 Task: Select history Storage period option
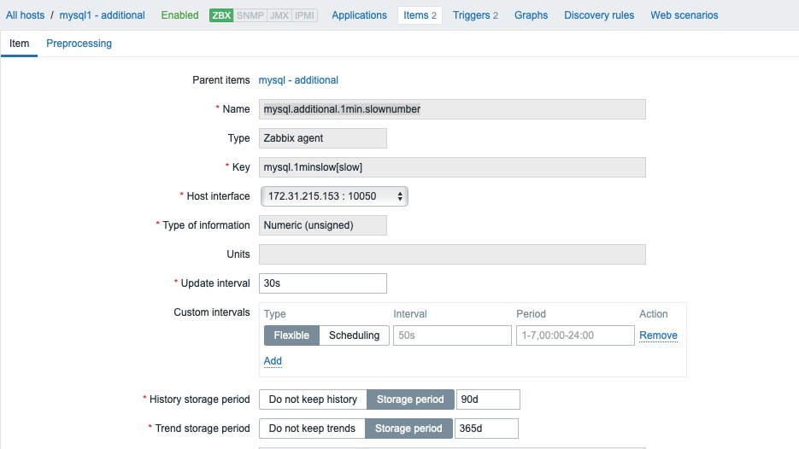pos(410,399)
